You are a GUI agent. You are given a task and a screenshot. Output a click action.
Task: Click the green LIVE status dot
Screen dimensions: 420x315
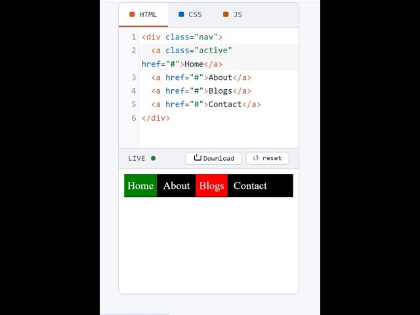153,158
